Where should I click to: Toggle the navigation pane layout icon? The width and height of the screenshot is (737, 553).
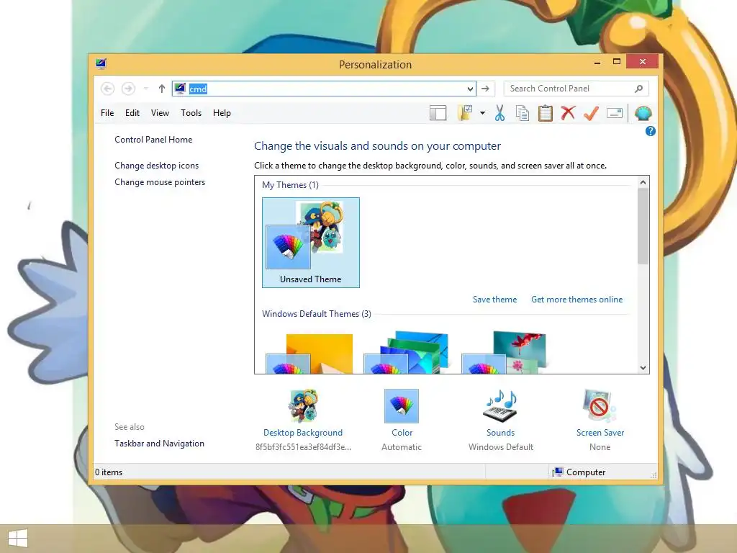point(438,113)
